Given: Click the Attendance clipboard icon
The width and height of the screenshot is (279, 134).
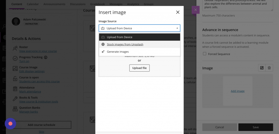Looking at the screenshot, I should (15, 89).
